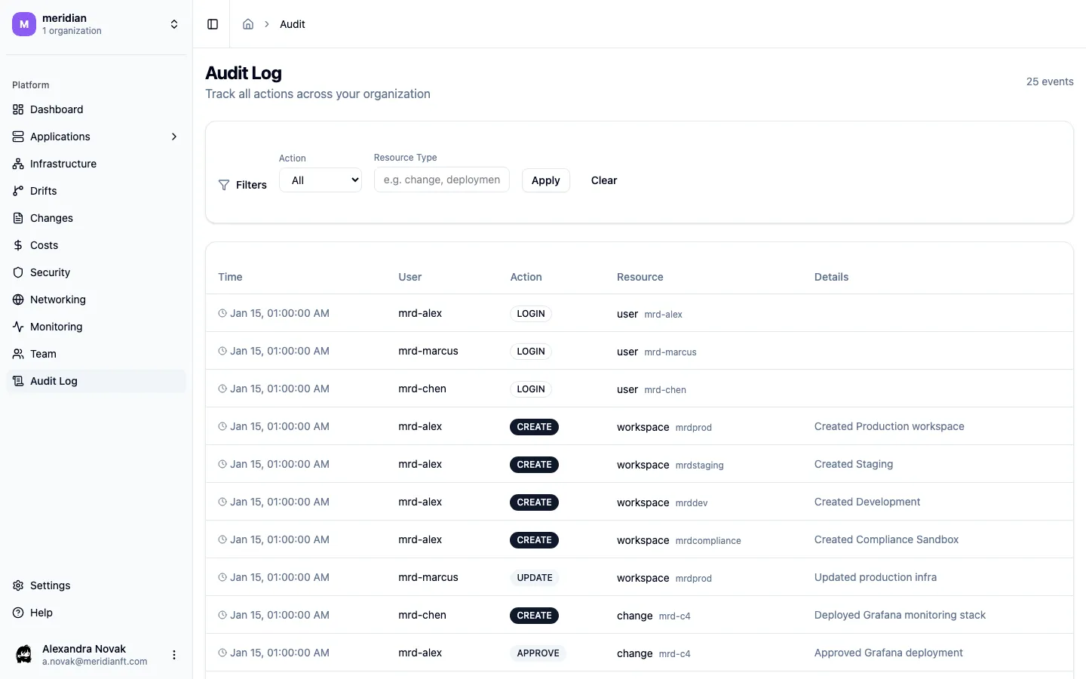
Task: Open the Action filter dropdown
Action: 320,180
